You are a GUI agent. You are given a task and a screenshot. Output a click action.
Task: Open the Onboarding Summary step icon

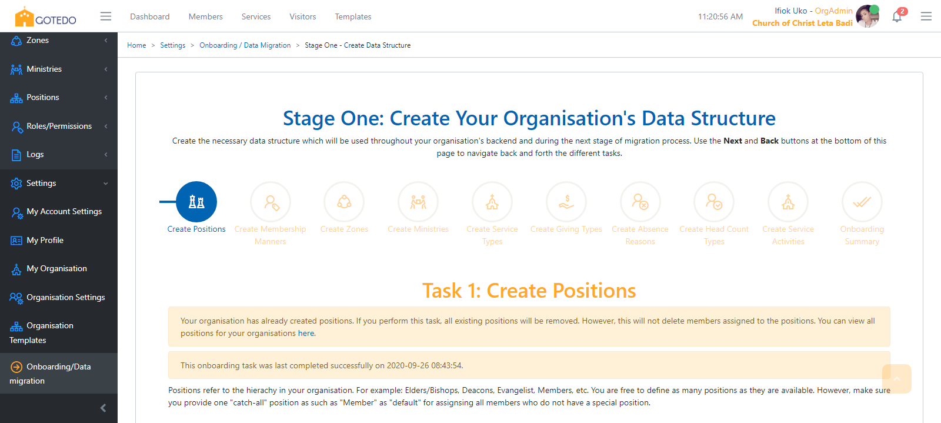point(862,202)
